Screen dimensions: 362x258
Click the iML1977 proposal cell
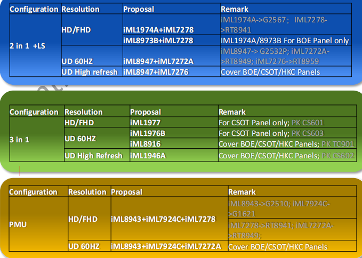[146, 122]
